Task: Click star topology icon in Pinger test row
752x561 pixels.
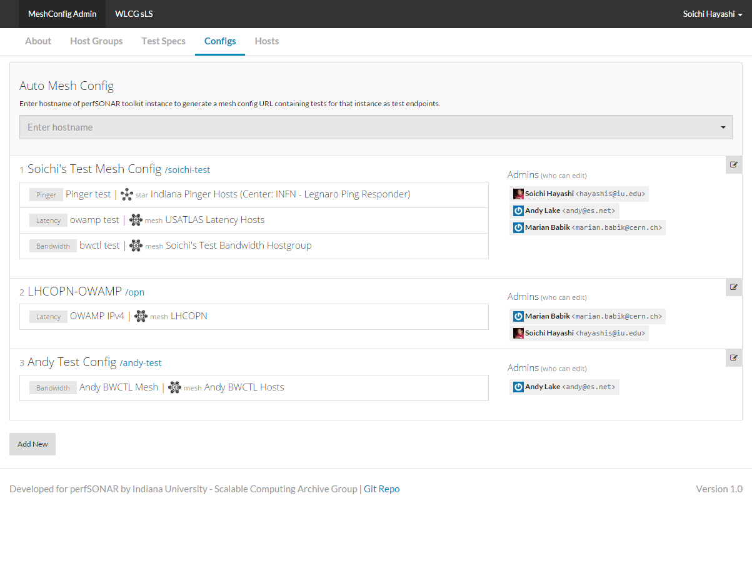Action: click(x=127, y=194)
